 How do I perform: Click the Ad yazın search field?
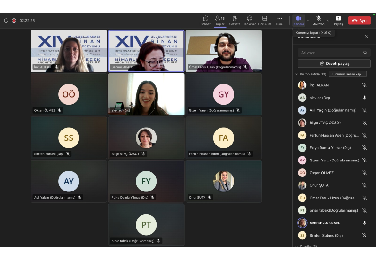[x=334, y=53]
